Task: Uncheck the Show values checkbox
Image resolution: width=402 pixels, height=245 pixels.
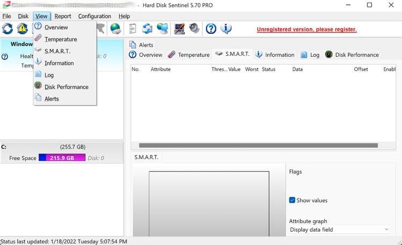Action: coord(292,200)
